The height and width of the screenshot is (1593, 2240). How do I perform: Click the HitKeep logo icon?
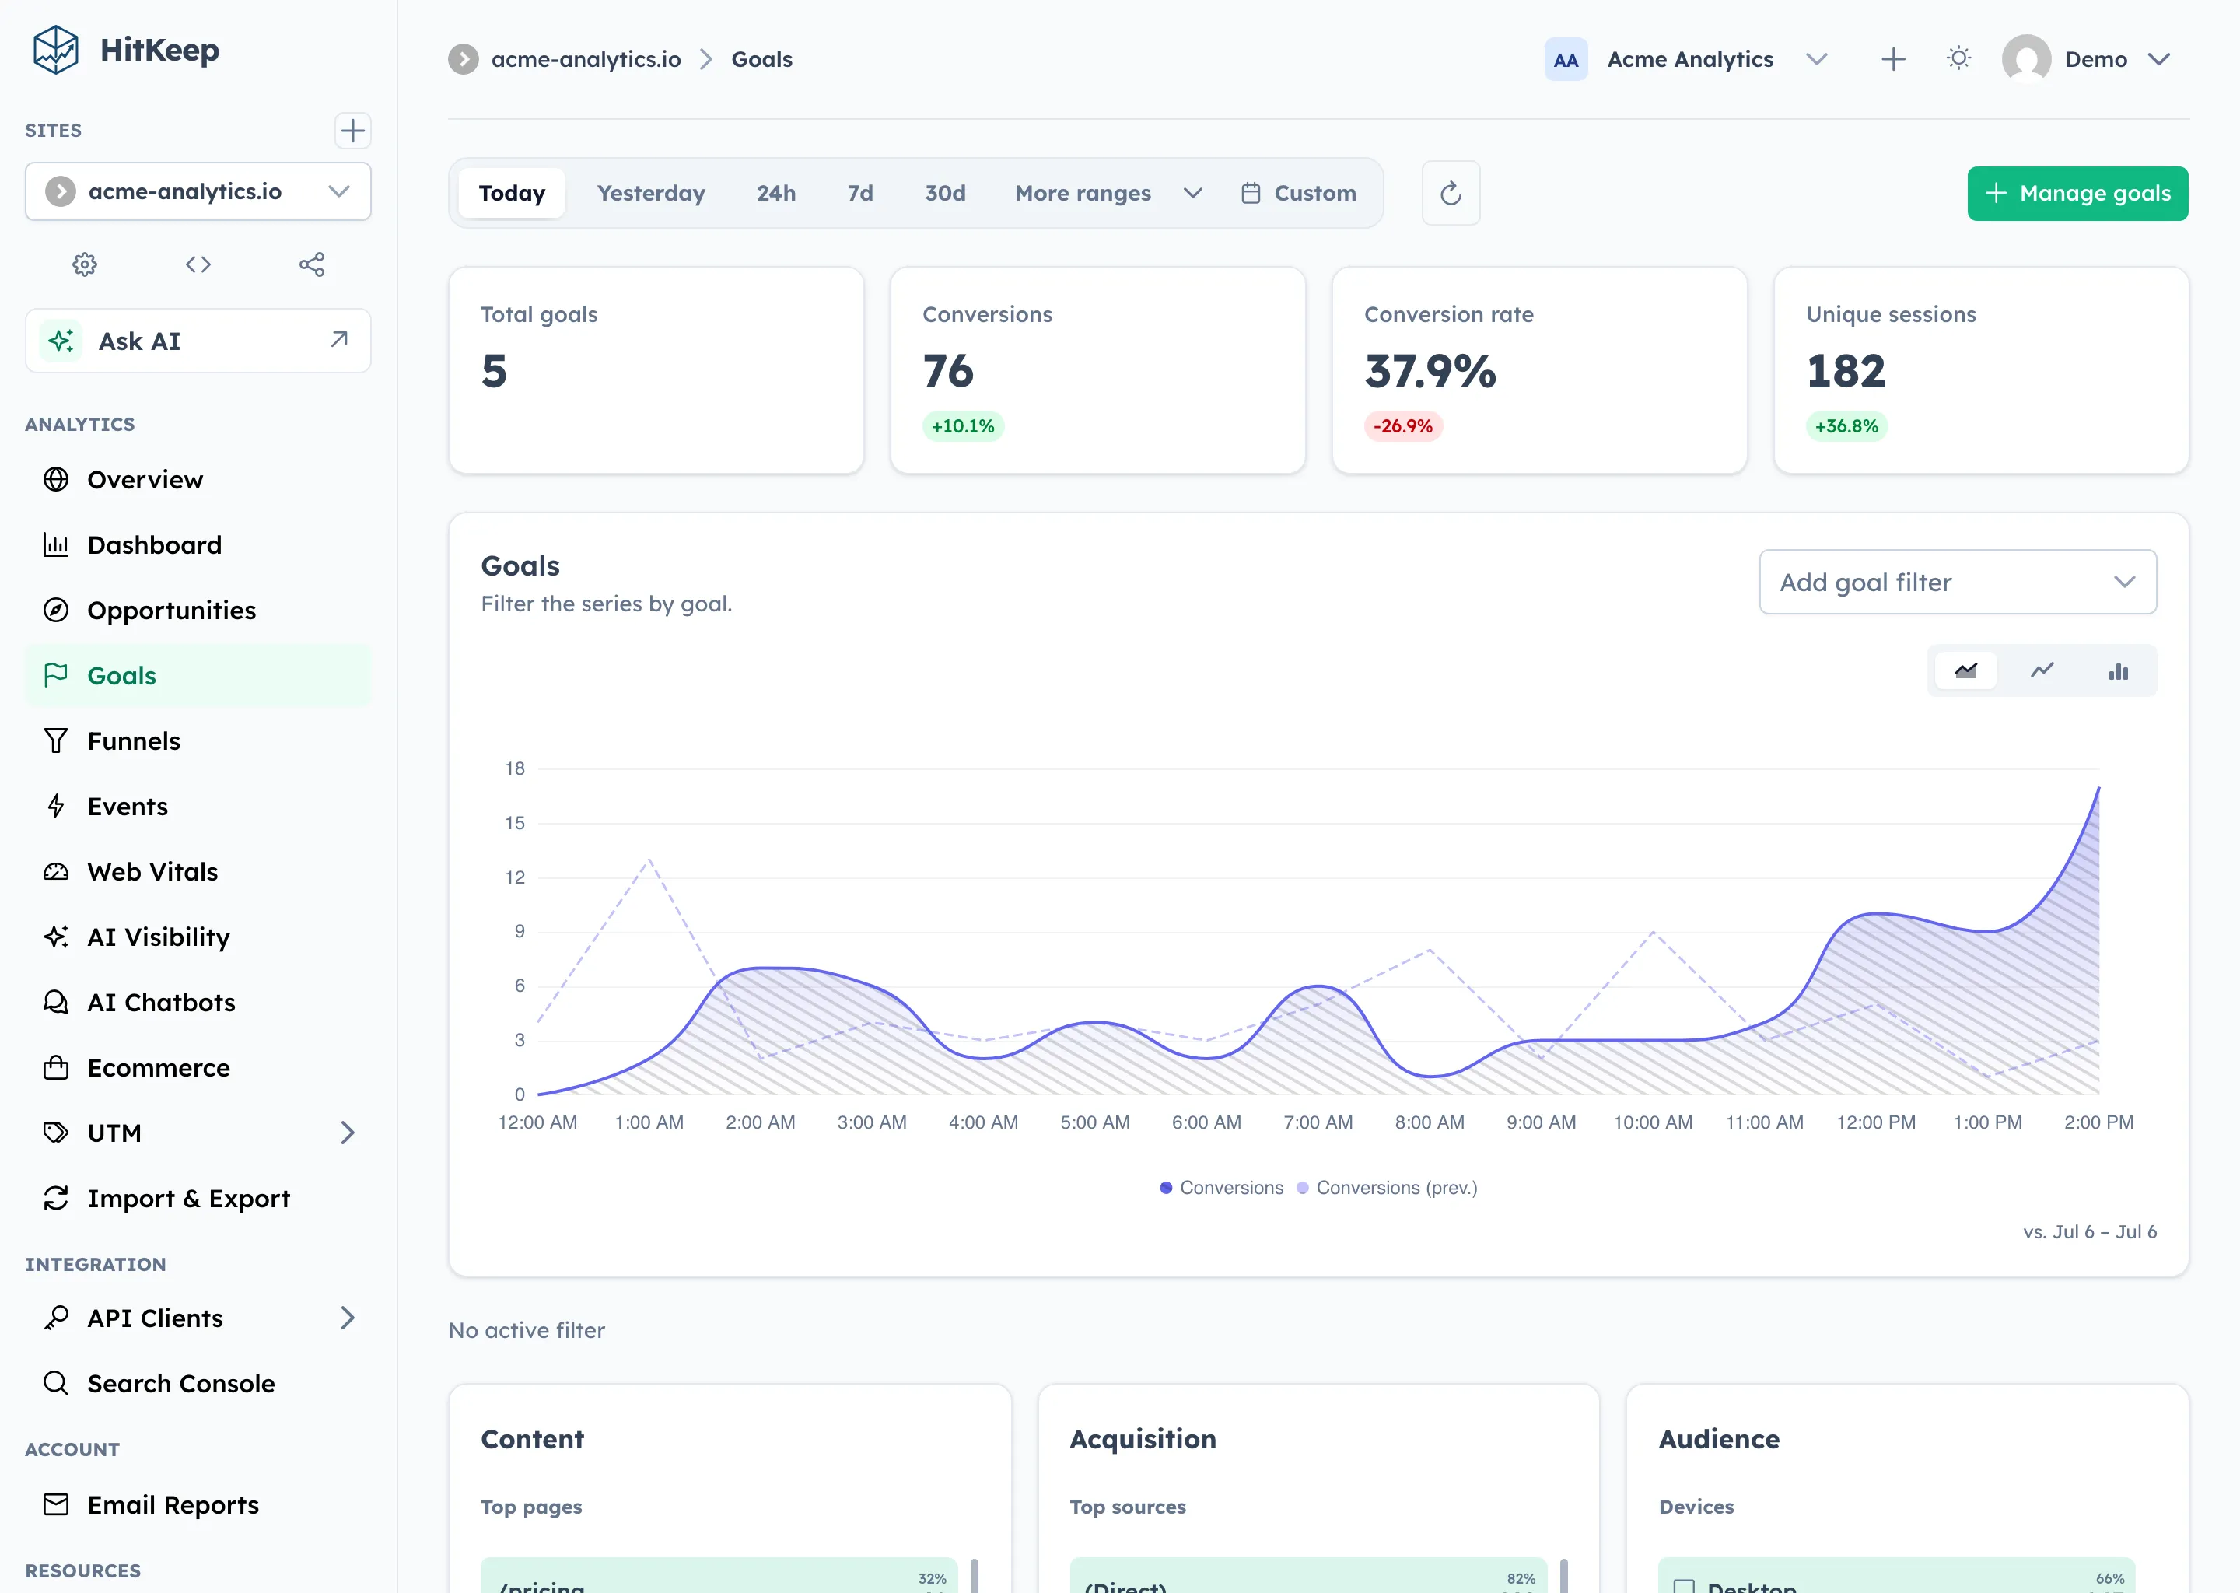click(x=55, y=49)
